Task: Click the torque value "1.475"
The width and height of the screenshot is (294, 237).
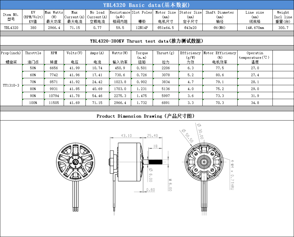Action: (142, 96)
